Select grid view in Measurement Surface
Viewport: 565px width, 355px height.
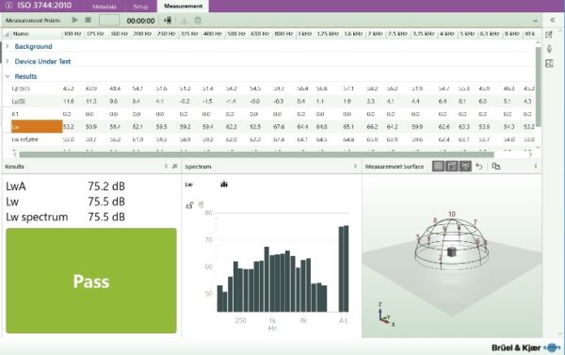pyautogui.click(x=438, y=166)
